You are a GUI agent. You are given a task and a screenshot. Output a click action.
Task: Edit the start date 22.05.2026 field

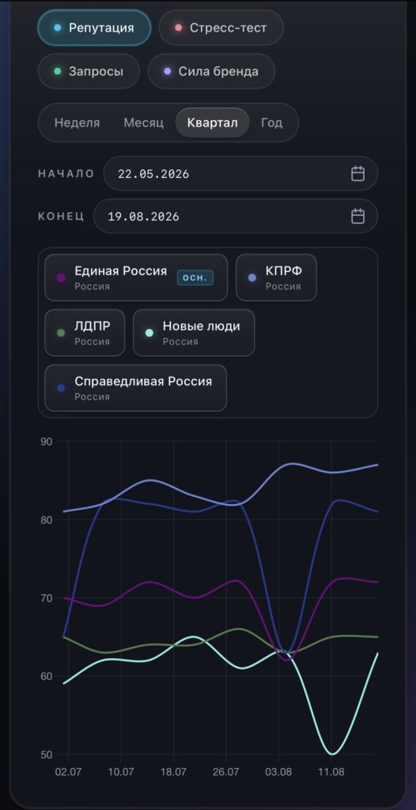240,173
